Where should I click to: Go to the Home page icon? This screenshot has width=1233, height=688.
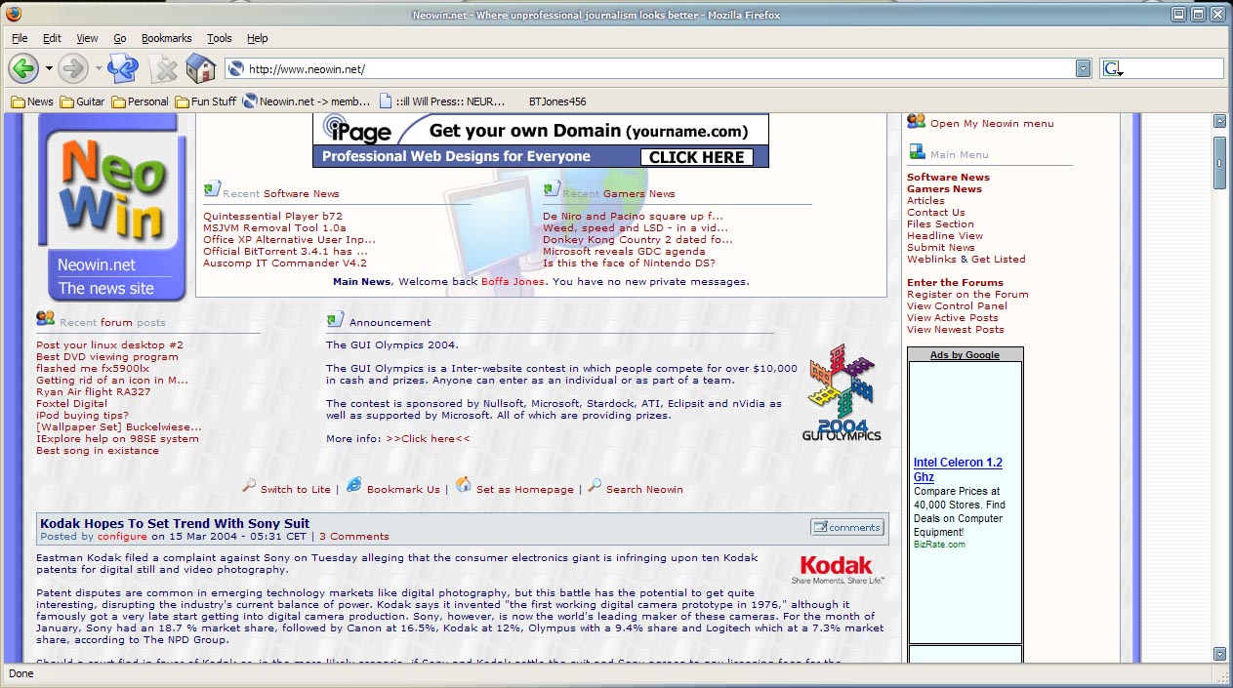[200, 68]
